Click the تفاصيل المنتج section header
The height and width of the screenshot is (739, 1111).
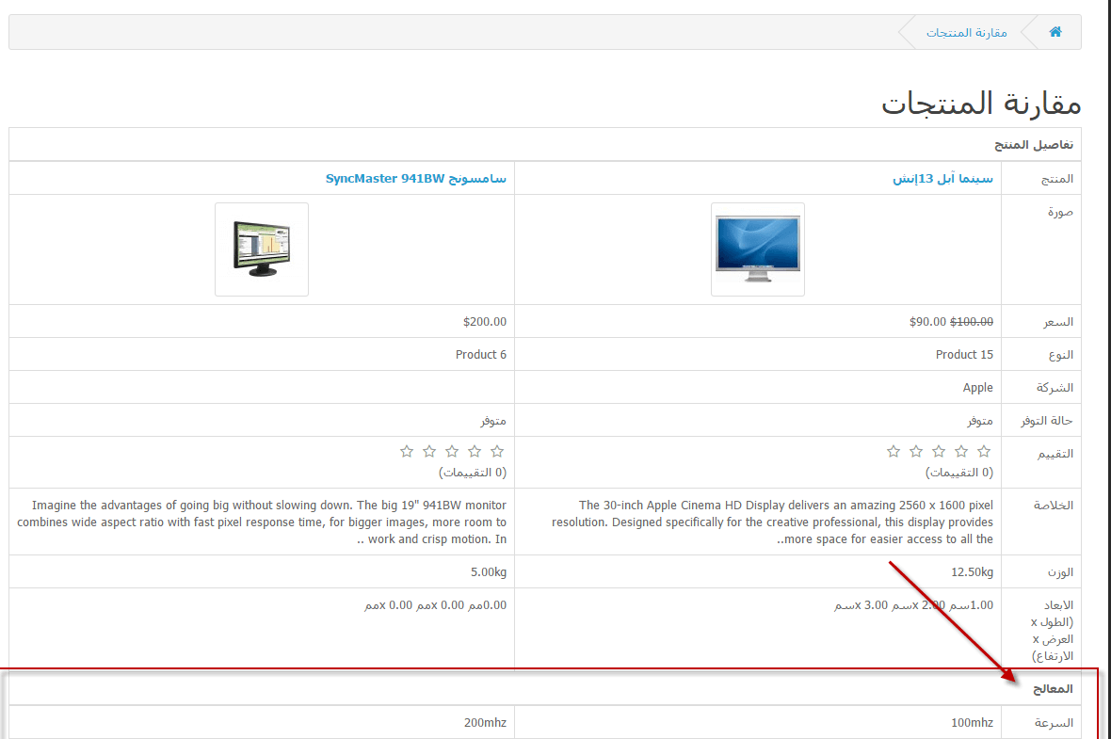1033,145
